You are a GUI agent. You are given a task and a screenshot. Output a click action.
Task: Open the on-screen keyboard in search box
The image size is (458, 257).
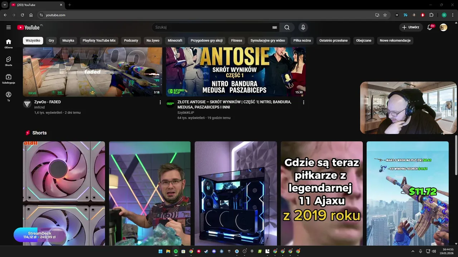coord(274,27)
